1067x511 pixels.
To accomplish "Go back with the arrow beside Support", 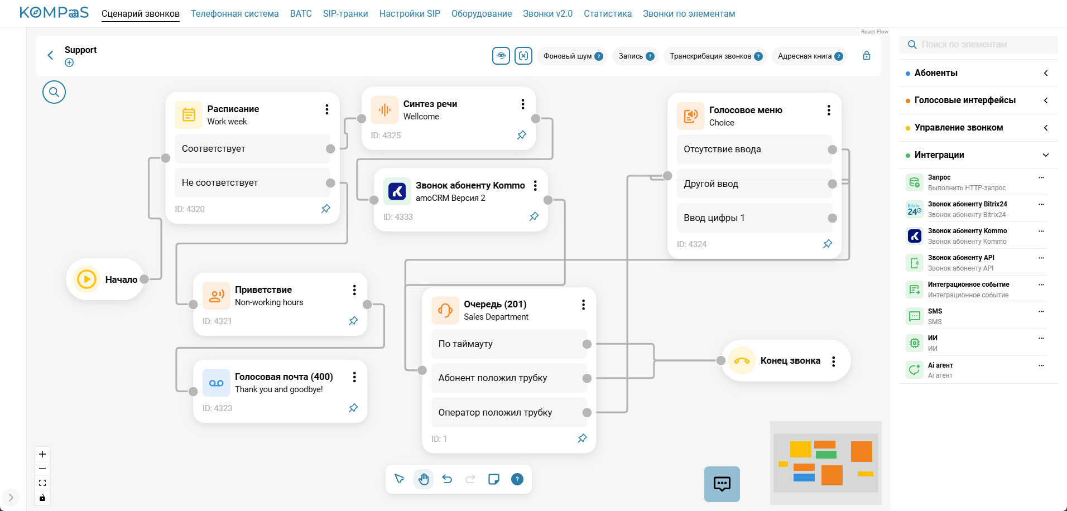I will 50,55.
